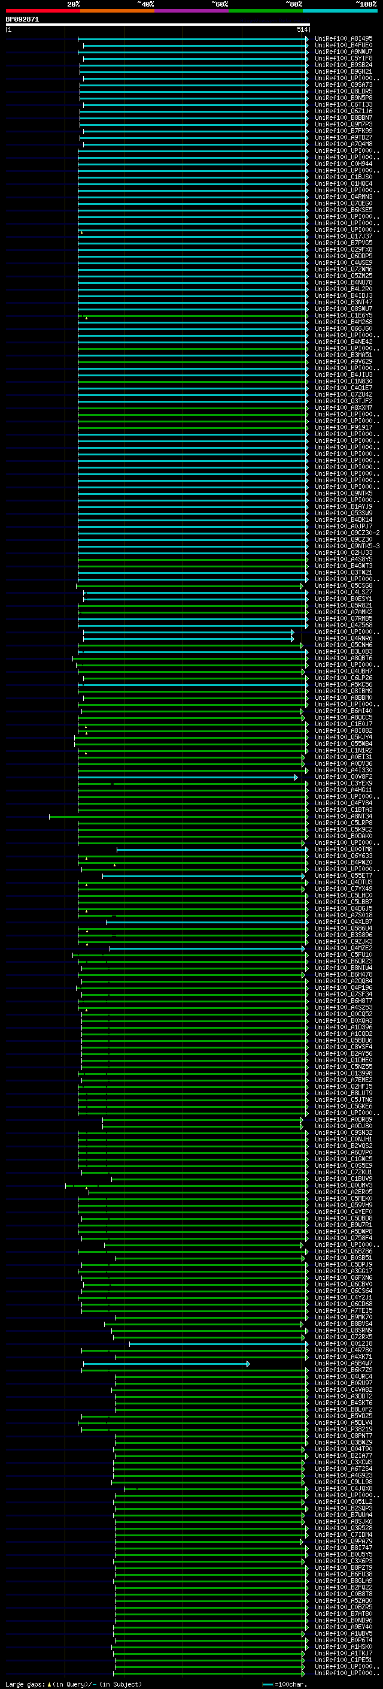
Task: Click the UniRef100_C4JQX8 entry
Action: pos(344,1489)
